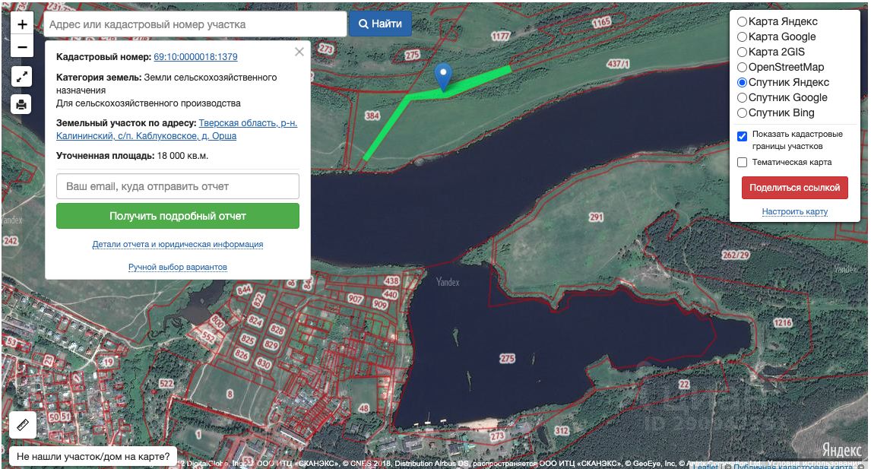Click parcel label 522 on map
871x469 pixels.
(166, 383)
